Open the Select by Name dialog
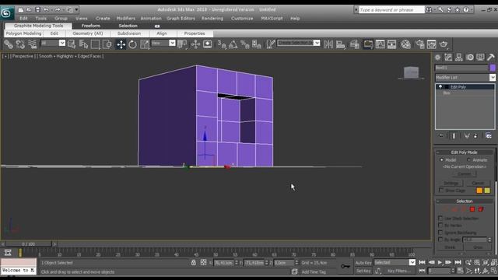Viewport: 498px width, 280px height. (83, 44)
